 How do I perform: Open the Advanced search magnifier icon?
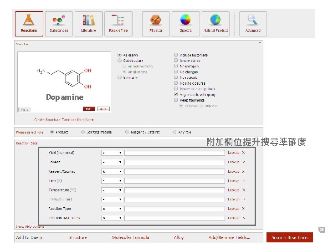(x=253, y=24)
